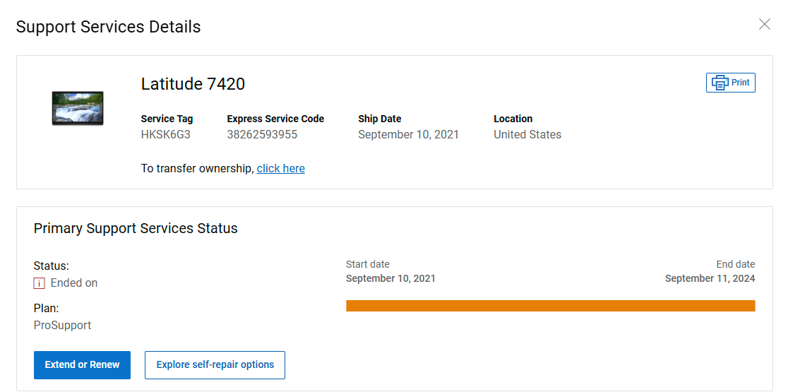788x392 pixels.
Task: Click the Primary Support Services Status heading
Action: (x=136, y=229)
